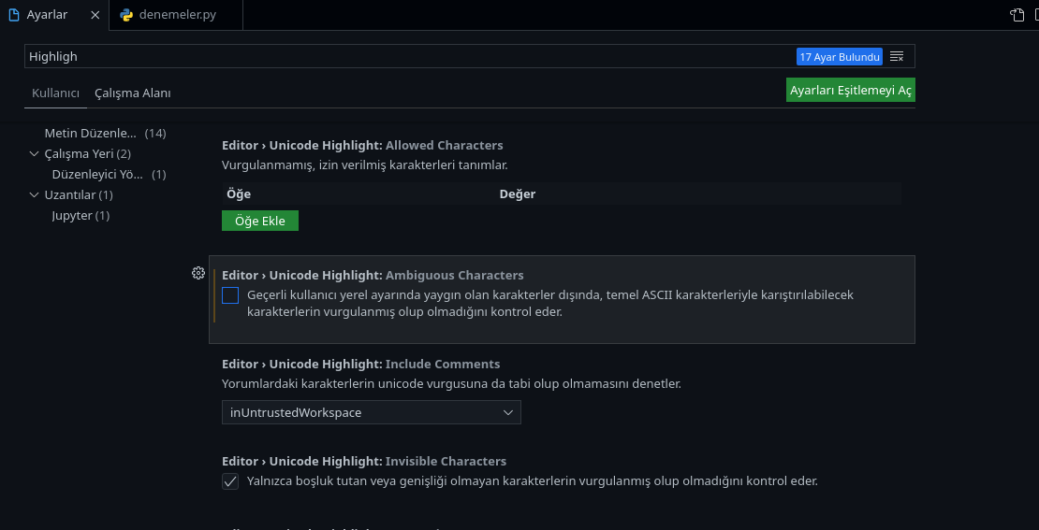
Task: Enable the Ambiguous Characters checkbox
Action: [230, 295]
